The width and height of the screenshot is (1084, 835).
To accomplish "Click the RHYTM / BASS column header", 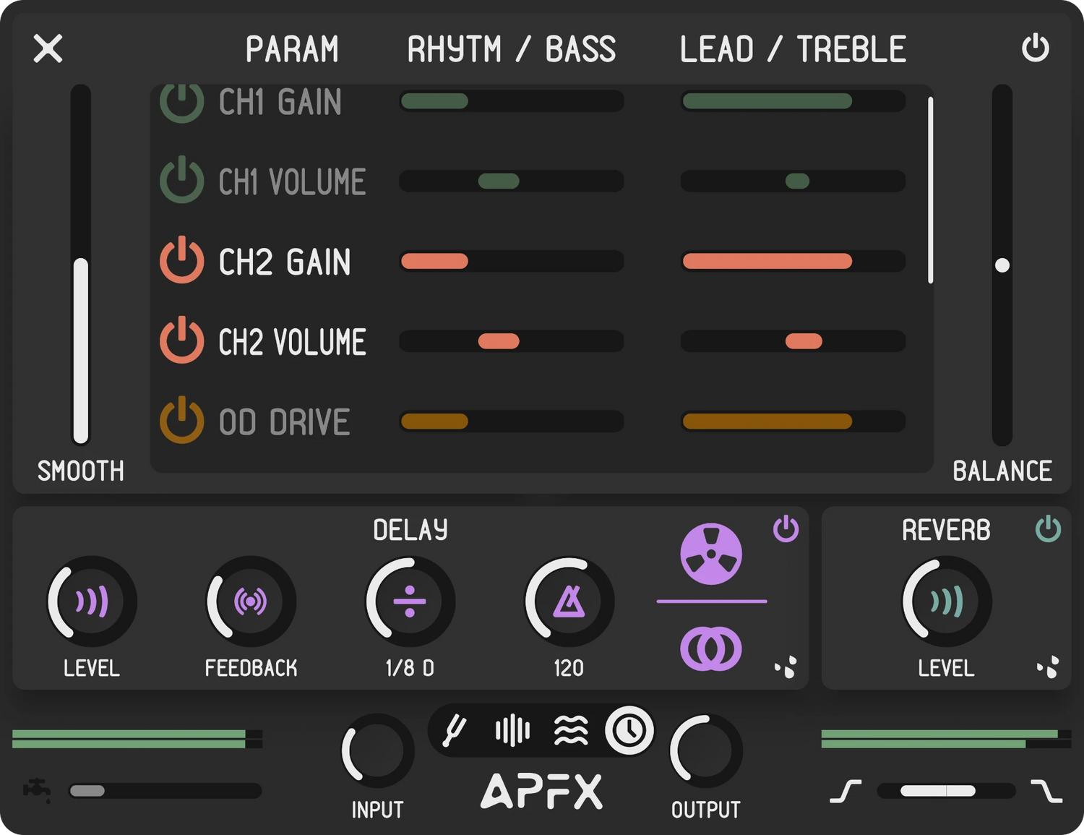I will 512,50.
